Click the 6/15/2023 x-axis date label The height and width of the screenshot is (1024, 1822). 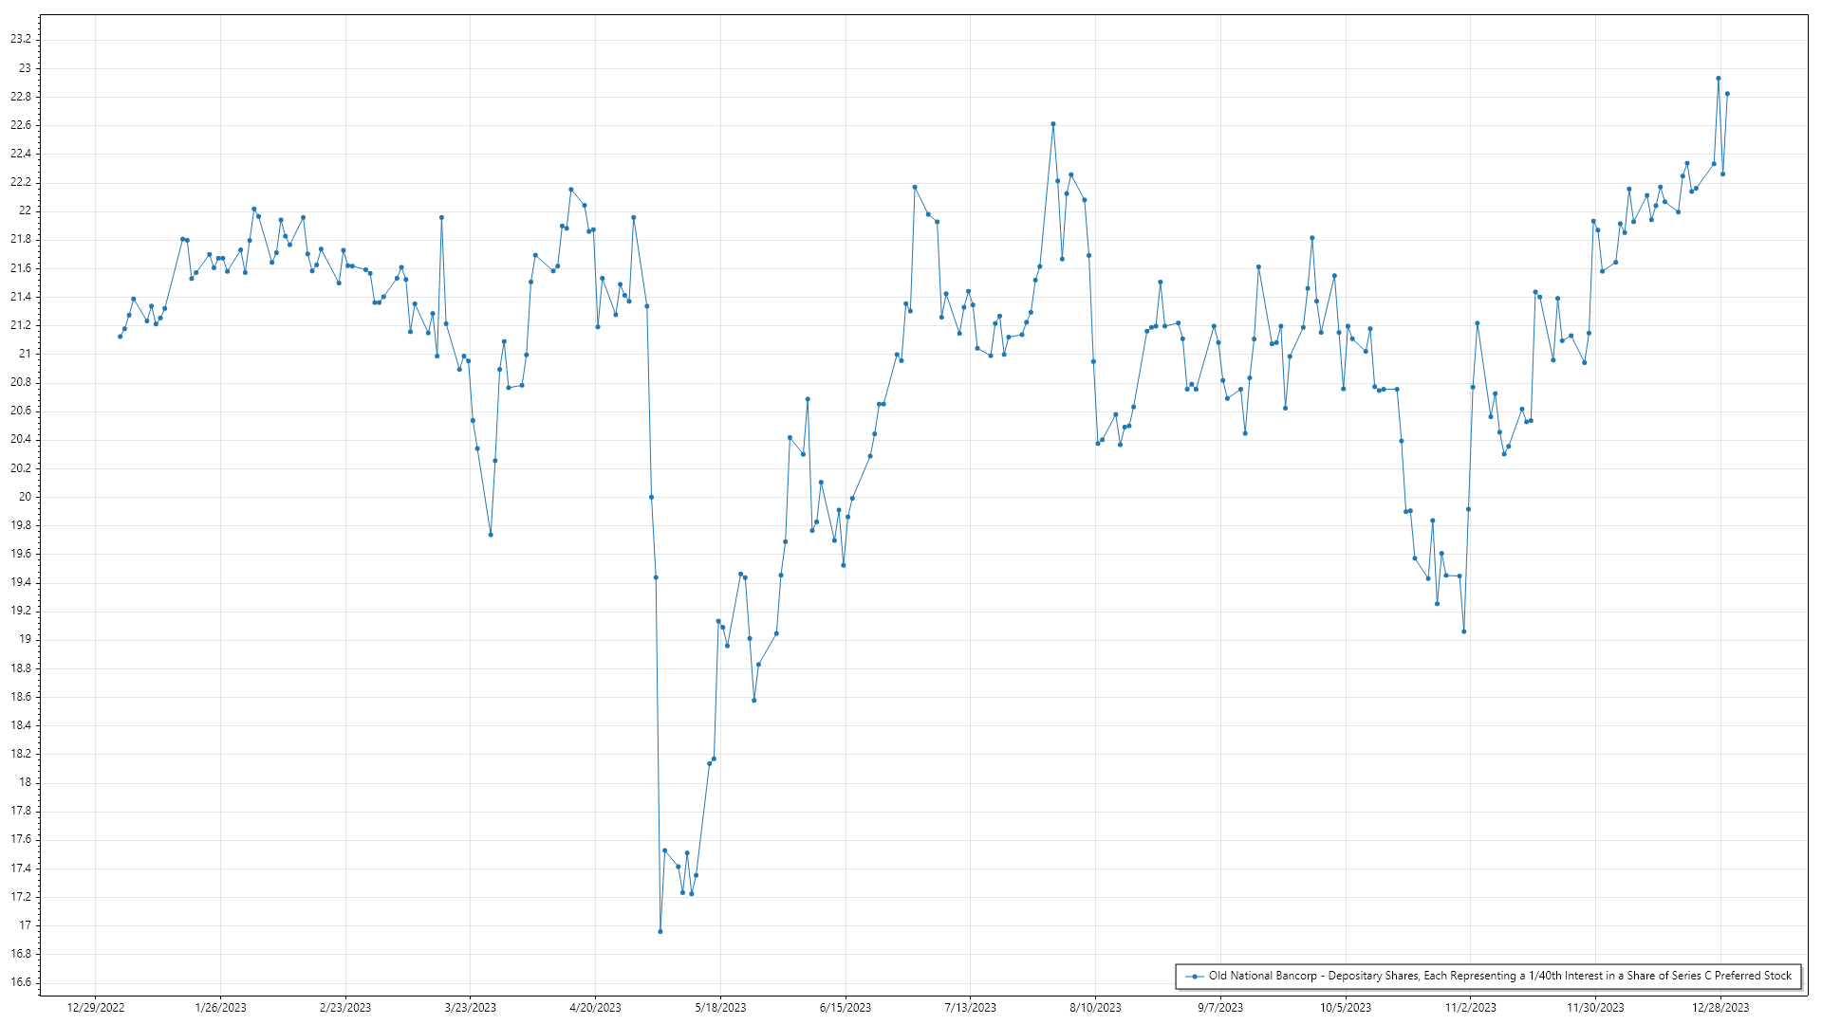coord(846,1007)
